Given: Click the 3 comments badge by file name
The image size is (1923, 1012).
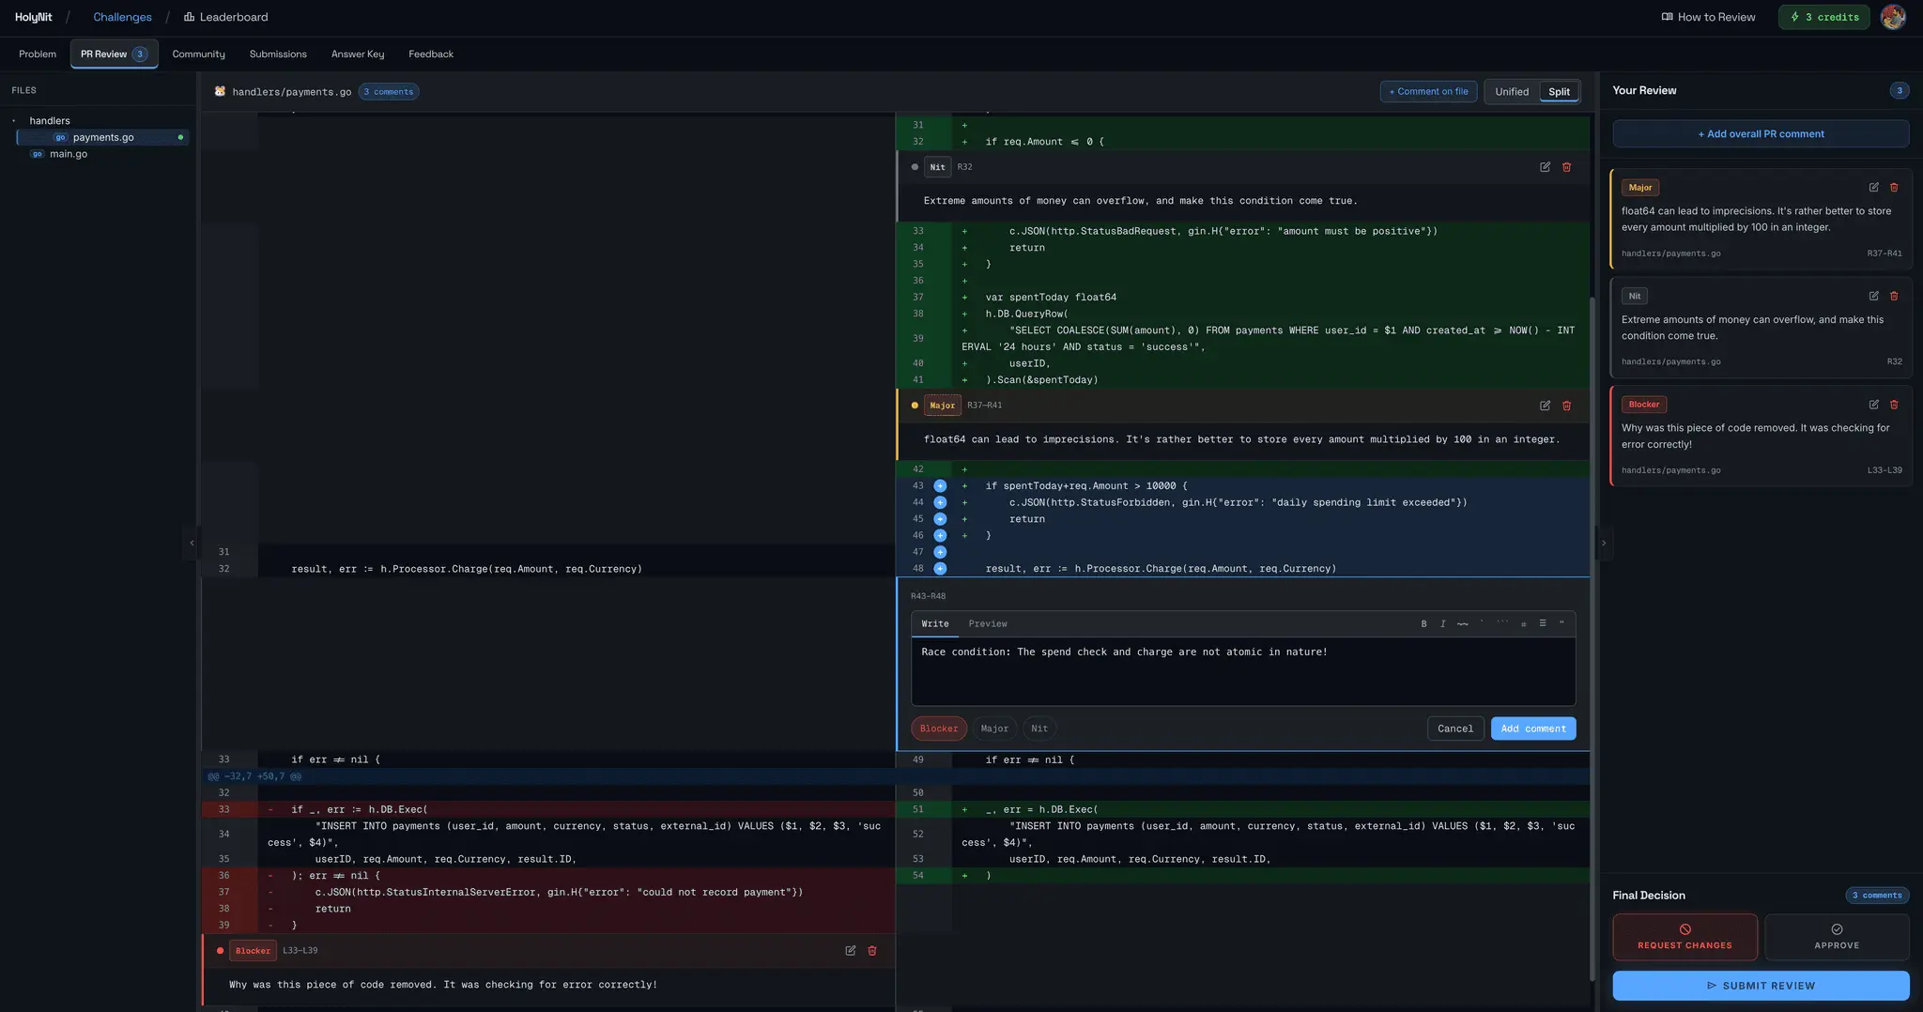Looking at the screenshot, I should (389, 92).
